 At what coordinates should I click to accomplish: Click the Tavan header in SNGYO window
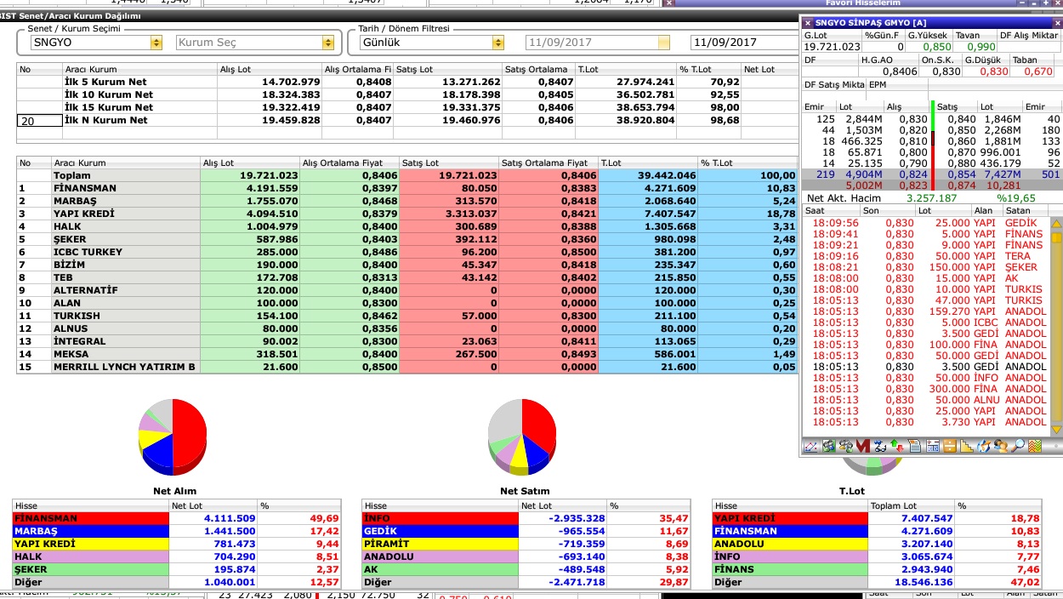point(975,35)
